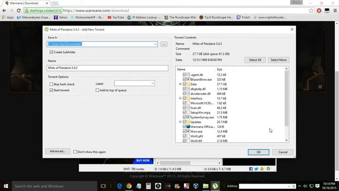Show hidden system tray icons
339x191 pixels.
299,186
